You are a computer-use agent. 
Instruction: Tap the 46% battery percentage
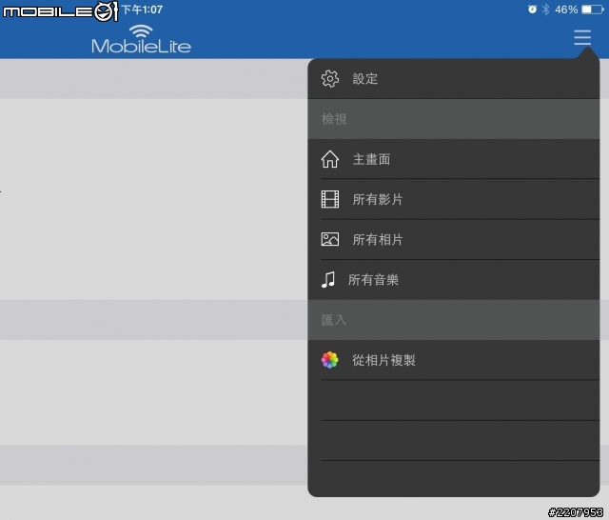click(566, 10)
